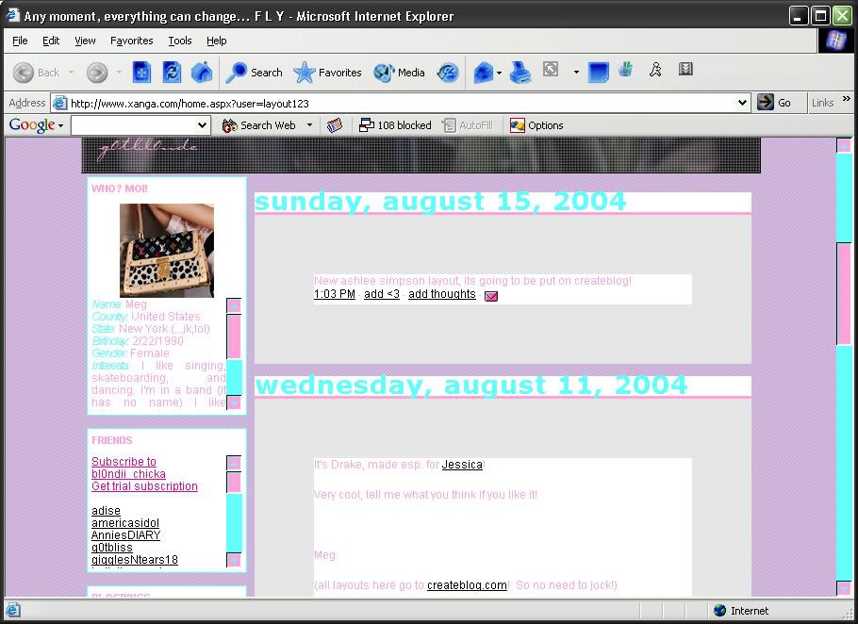Print the page with printer icon
858x624 pixels.
coord(520,73)
